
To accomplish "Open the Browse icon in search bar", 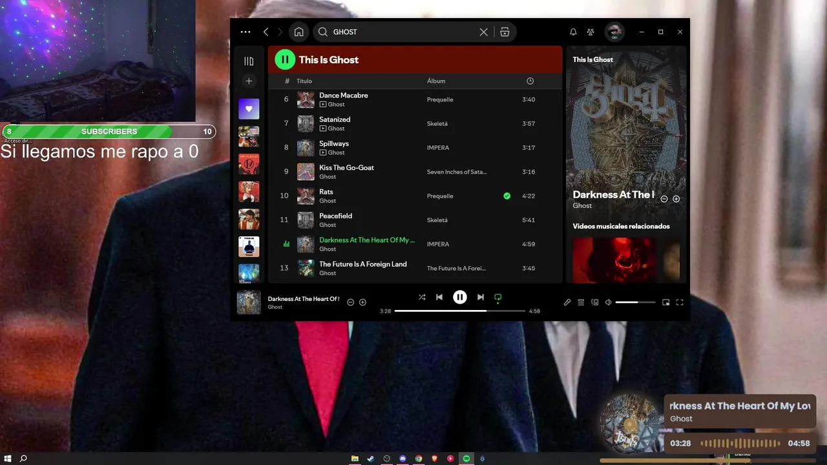I will click(505, 32).
